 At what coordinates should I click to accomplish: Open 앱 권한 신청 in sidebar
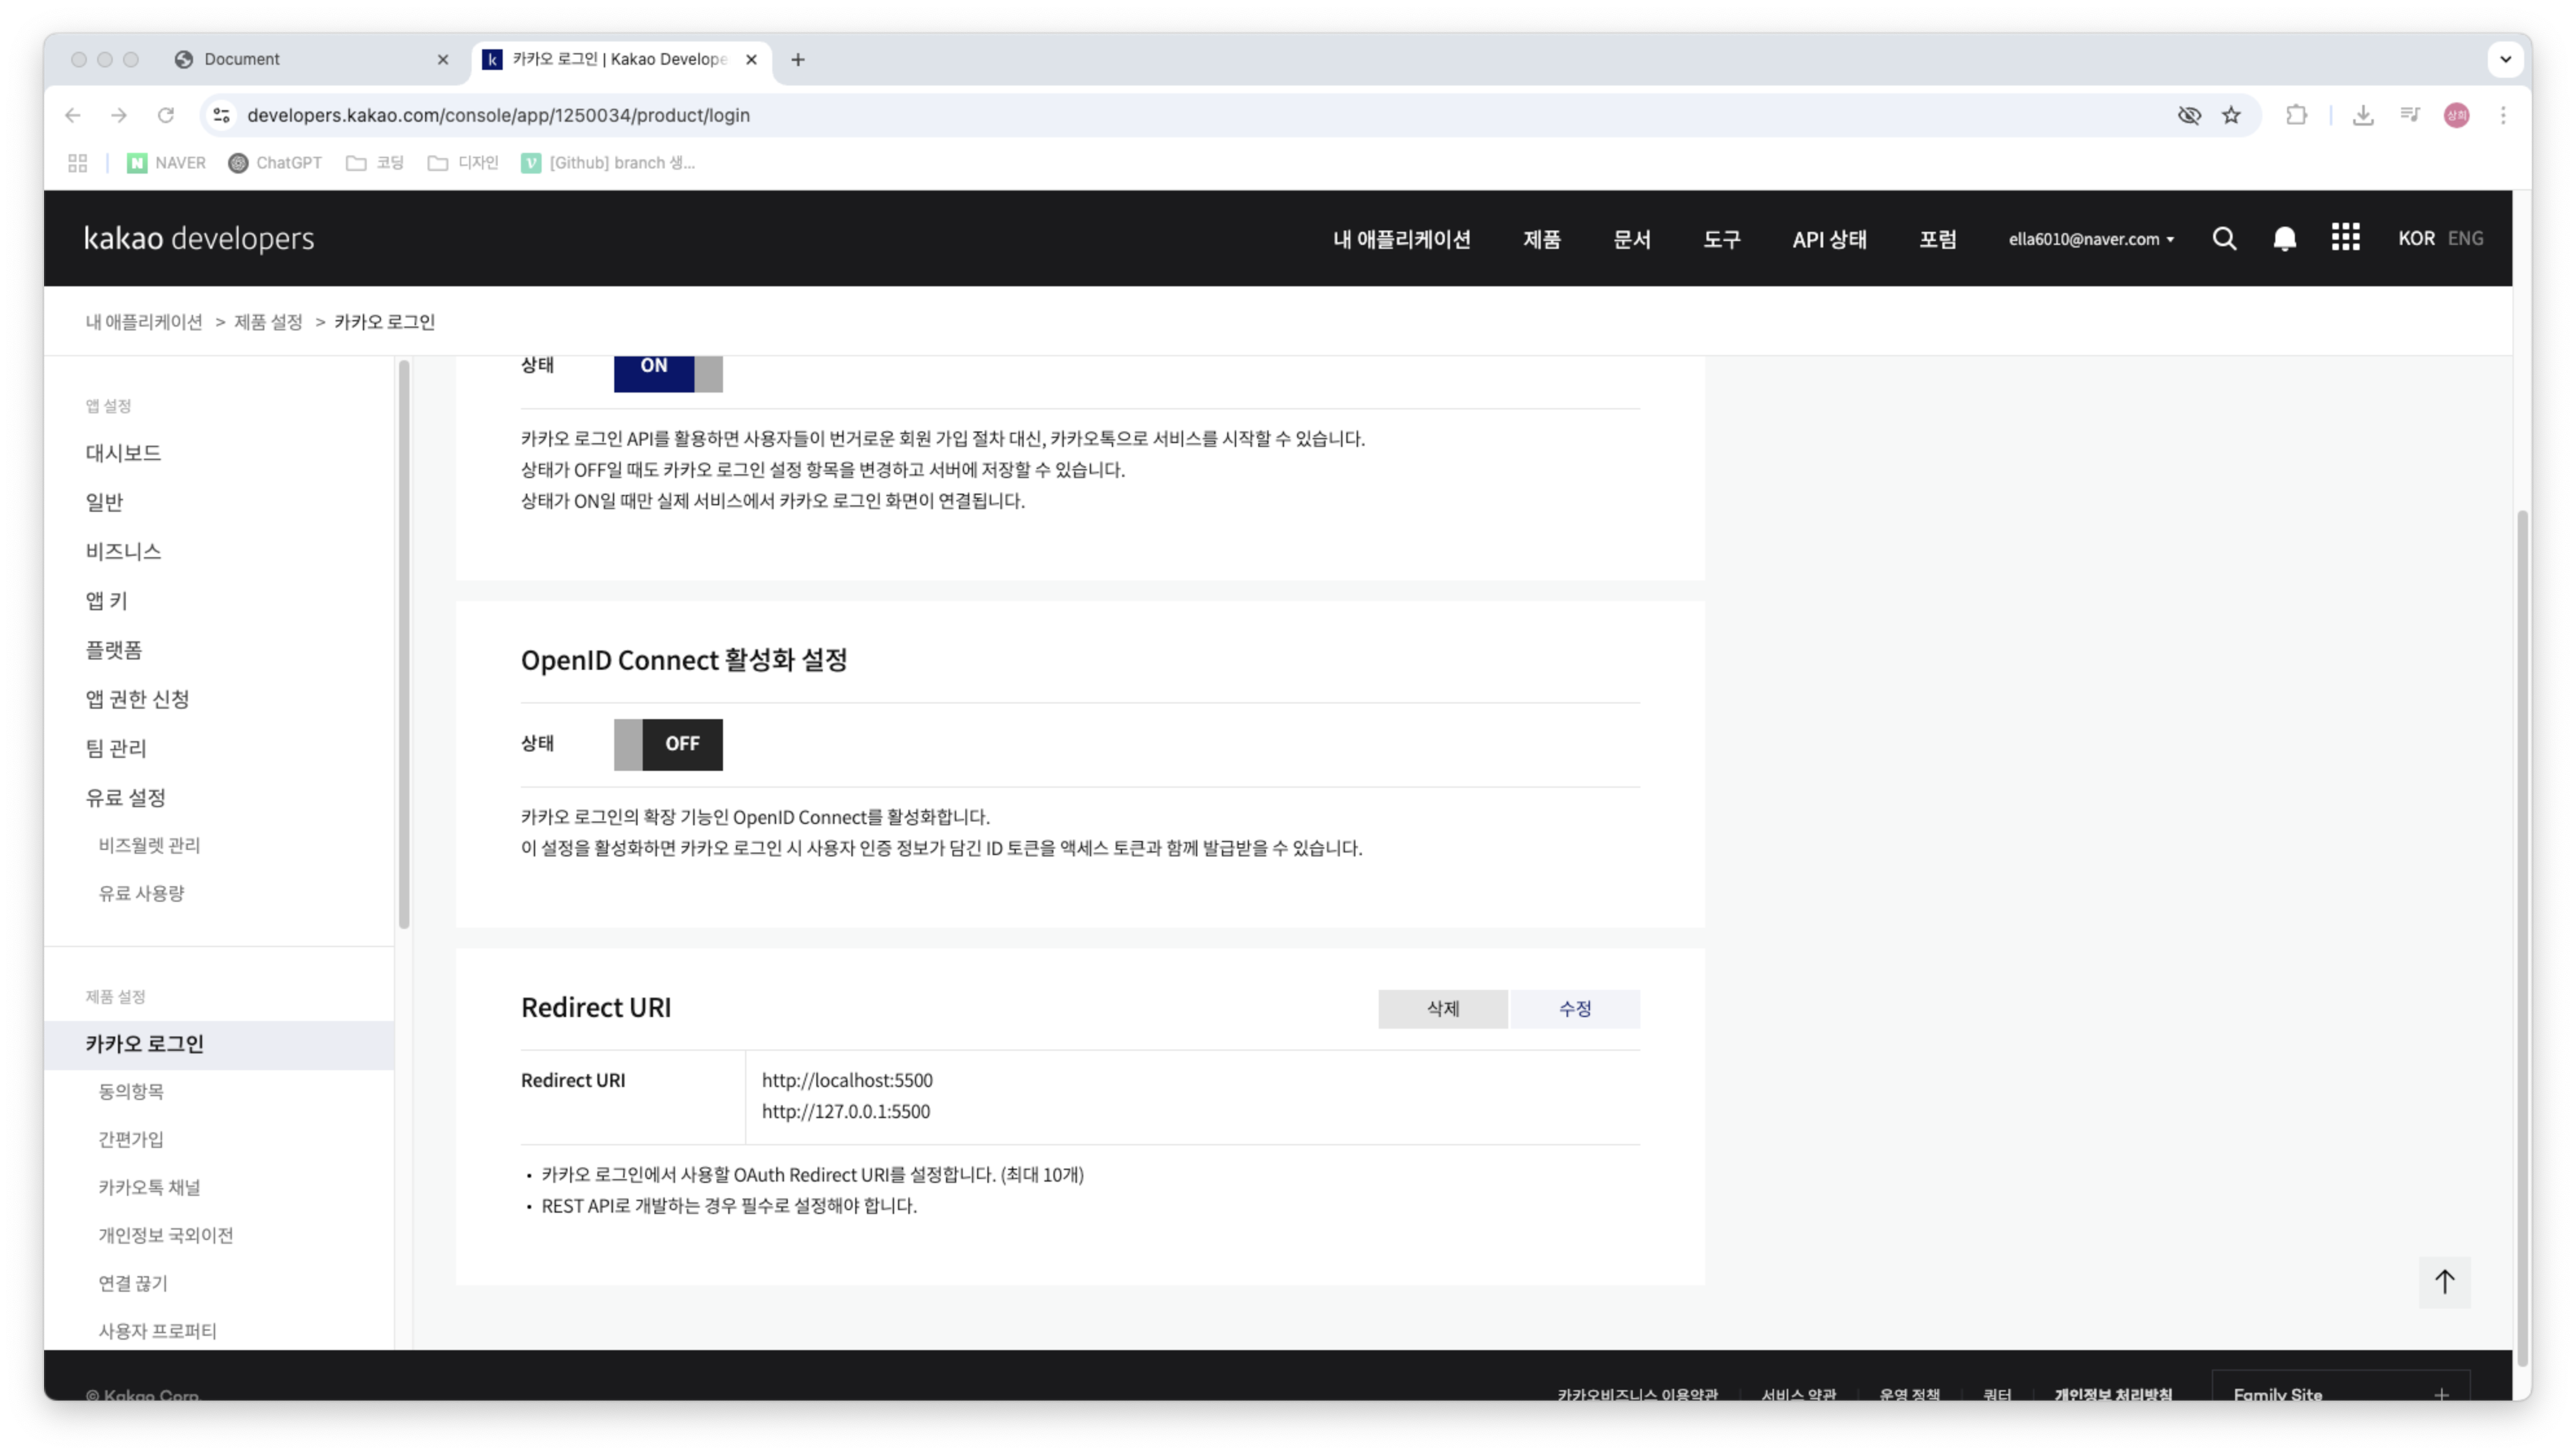(137, 699)
